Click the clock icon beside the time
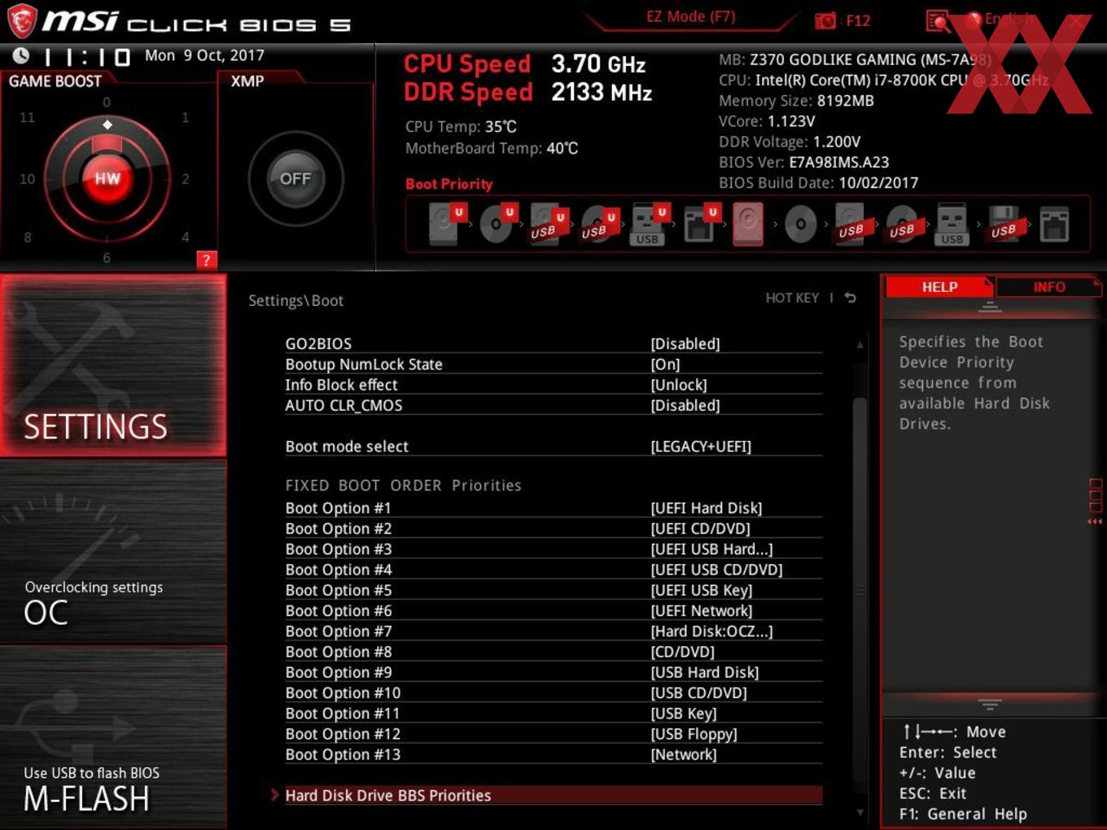 (21, 55)
